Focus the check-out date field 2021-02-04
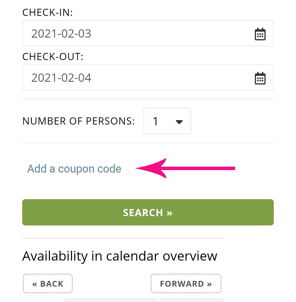This screenshot has height=302, width=296. pyautogui.click(x=148, y=77)
